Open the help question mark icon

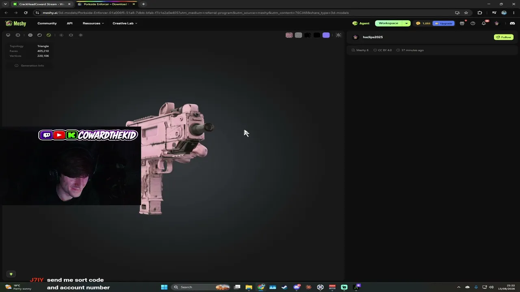pos(473,24)
